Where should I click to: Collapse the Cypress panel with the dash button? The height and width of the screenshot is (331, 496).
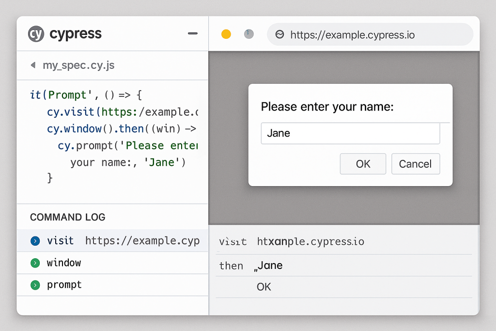193,33
